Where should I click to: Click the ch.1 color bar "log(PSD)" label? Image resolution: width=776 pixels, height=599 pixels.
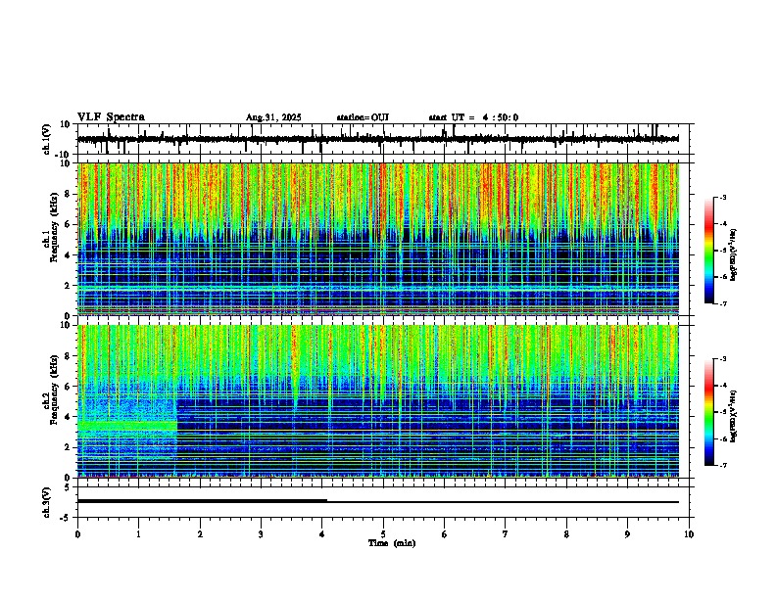tap(734, 255)
